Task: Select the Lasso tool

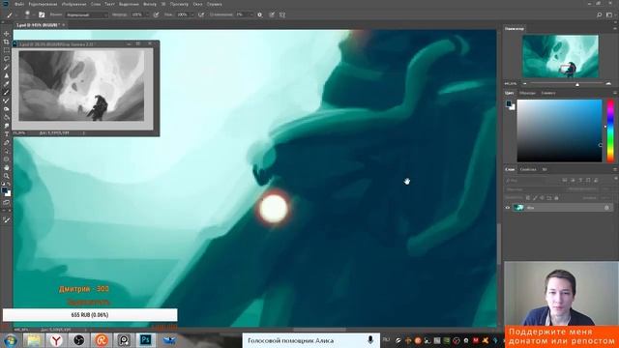Action: [7, 58]
